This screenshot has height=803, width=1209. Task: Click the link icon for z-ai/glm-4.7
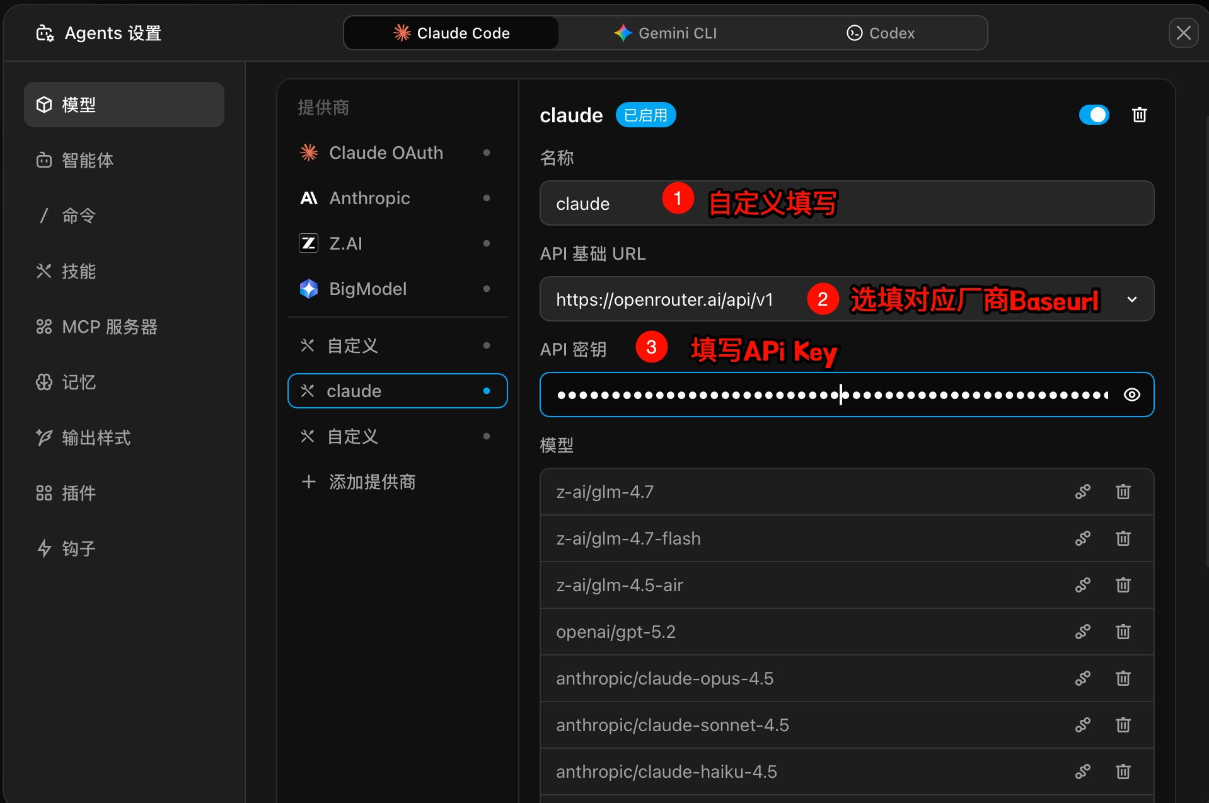(x=1082, y=492)
